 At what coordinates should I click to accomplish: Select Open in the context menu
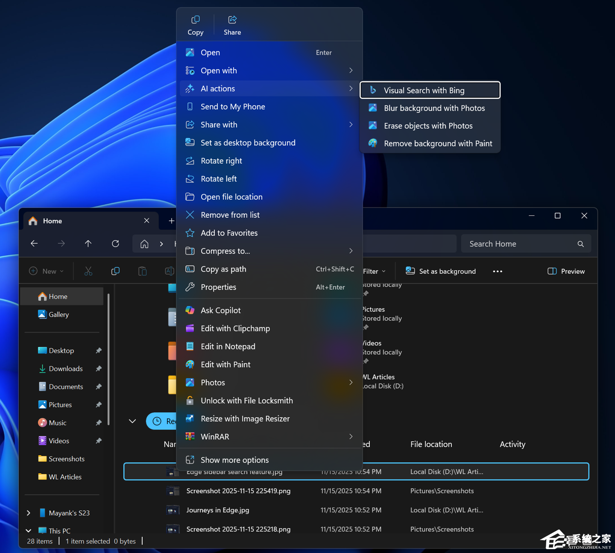point(269,53)
